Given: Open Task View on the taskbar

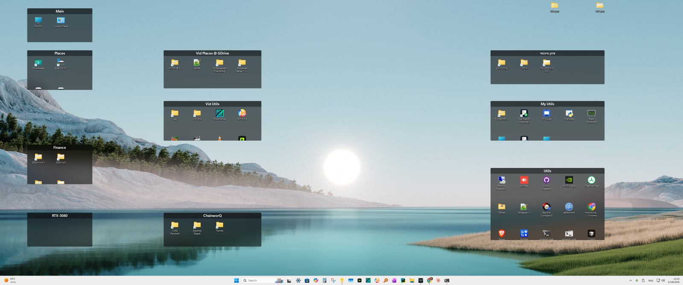Looking at the screenshot, I should pos(289,280).
